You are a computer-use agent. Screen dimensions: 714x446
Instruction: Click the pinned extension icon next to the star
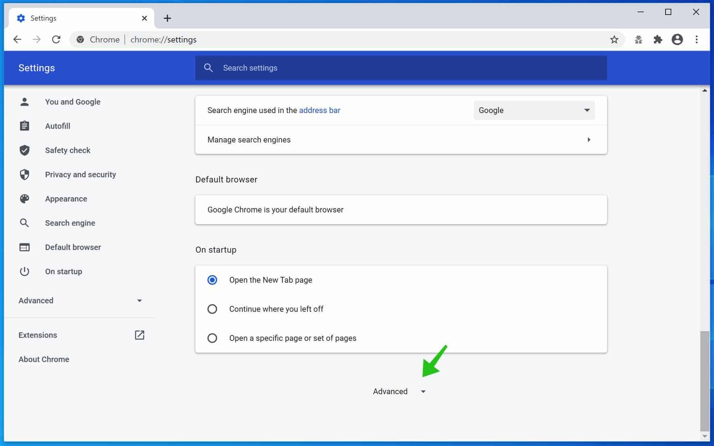click(x=639, y=39)
